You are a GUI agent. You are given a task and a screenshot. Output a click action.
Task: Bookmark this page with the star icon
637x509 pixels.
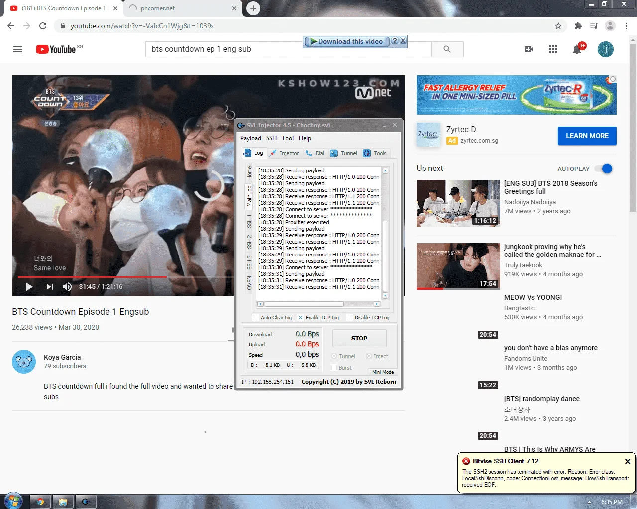(558, 26)
